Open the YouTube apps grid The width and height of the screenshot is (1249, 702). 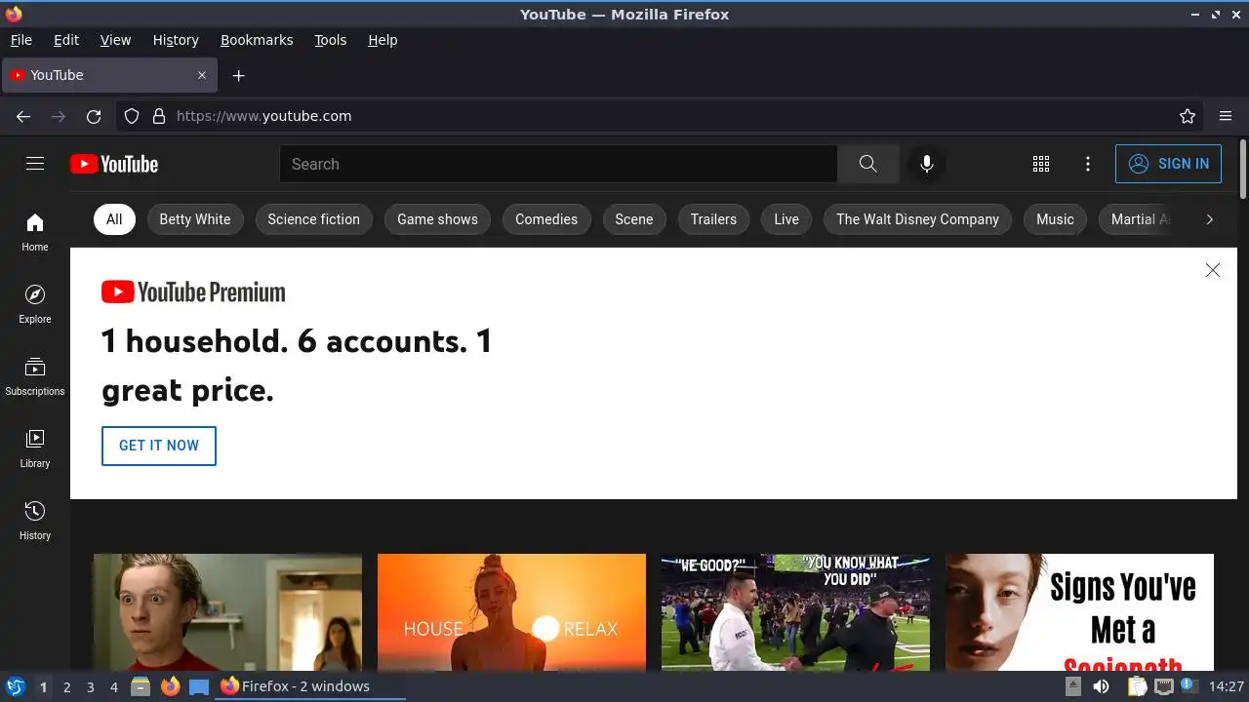pos(1041,164)
